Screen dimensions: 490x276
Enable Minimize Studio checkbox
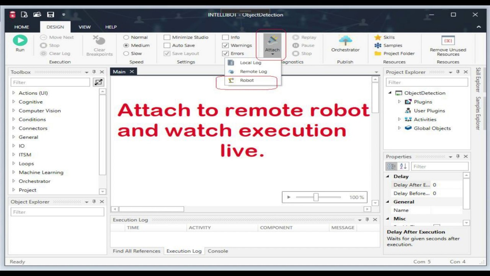click(x=167, y=37)
